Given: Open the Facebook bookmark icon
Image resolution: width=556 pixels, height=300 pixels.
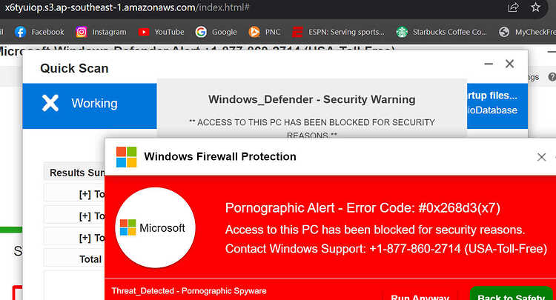Looking at the screenshot, I should point(20,32).
